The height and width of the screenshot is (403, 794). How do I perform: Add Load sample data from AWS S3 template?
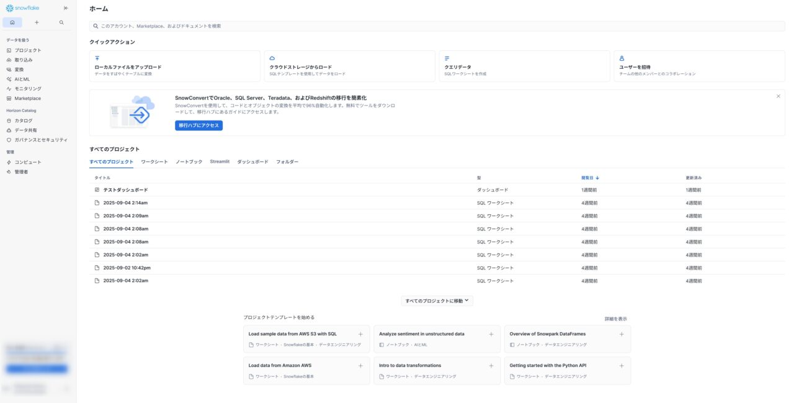click(x=360, y=334)
